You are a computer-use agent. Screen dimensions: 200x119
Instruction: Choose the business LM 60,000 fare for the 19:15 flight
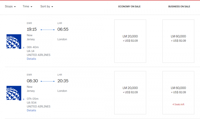pos(178,41)
